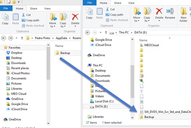Screen dimensions: 191x128
Task: Select Google Drive in right window navigation pane
Action: click(x=101, y=40)
